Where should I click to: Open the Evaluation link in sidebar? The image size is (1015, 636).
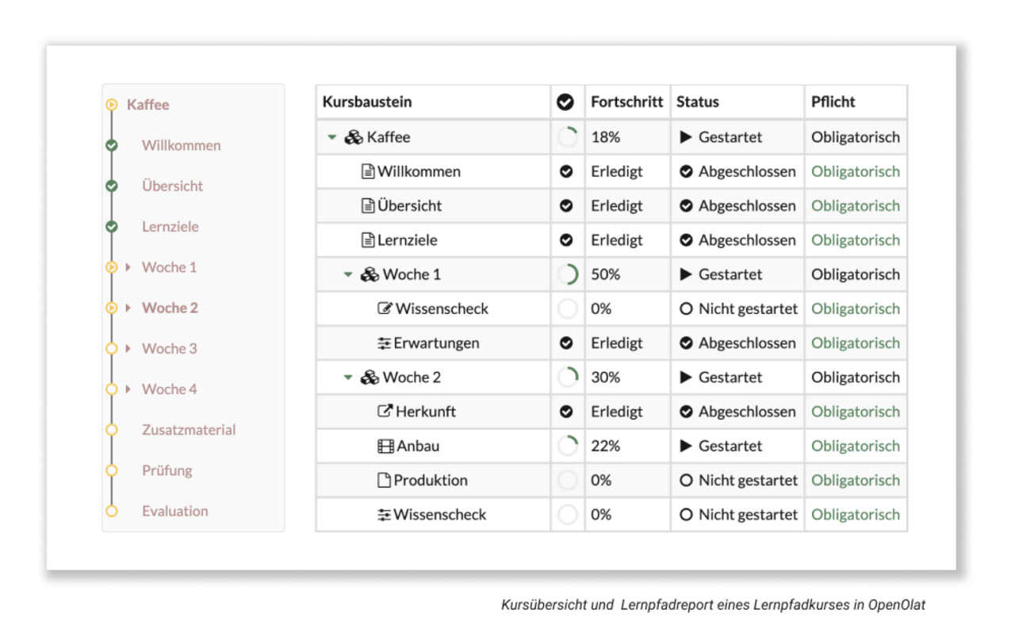click(x=175, y=511)
